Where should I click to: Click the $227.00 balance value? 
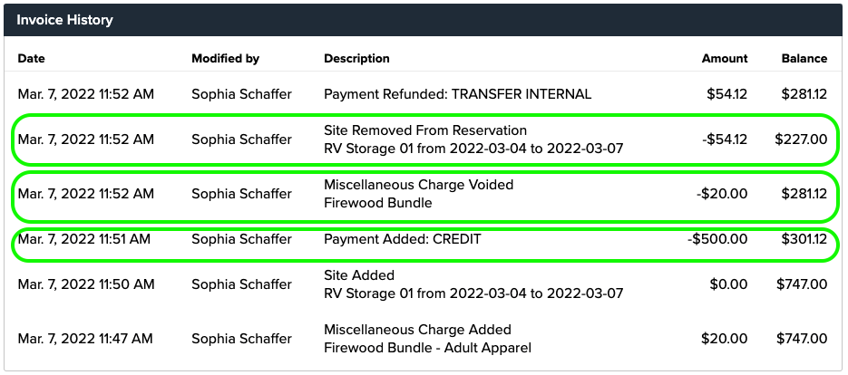point(801,139)
